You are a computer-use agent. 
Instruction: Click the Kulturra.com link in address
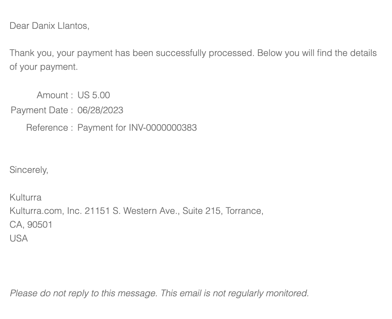point(36,211)
